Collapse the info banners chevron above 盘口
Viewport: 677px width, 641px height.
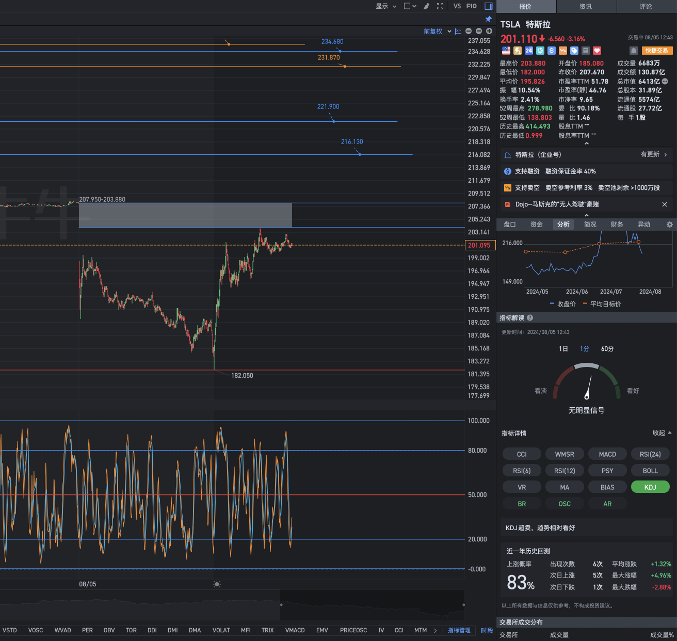(586, 215)
